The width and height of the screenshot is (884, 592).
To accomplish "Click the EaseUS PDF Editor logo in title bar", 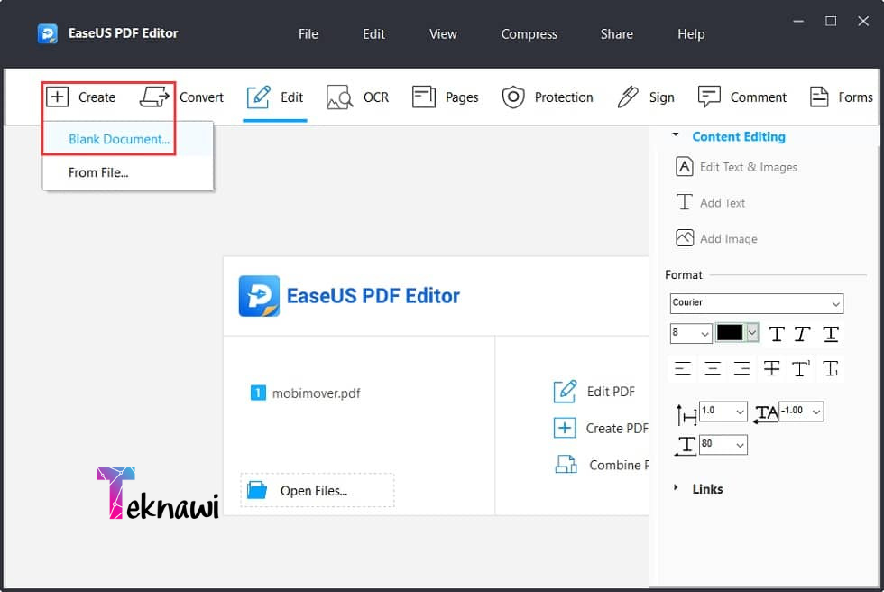I will tap(47, 33).
